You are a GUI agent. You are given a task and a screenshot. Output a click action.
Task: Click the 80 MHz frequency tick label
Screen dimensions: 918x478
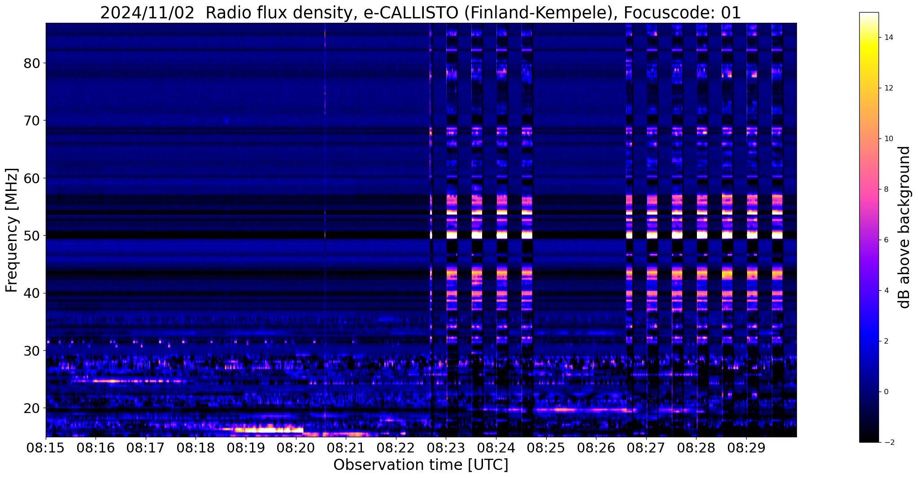(x=32, y=63)
